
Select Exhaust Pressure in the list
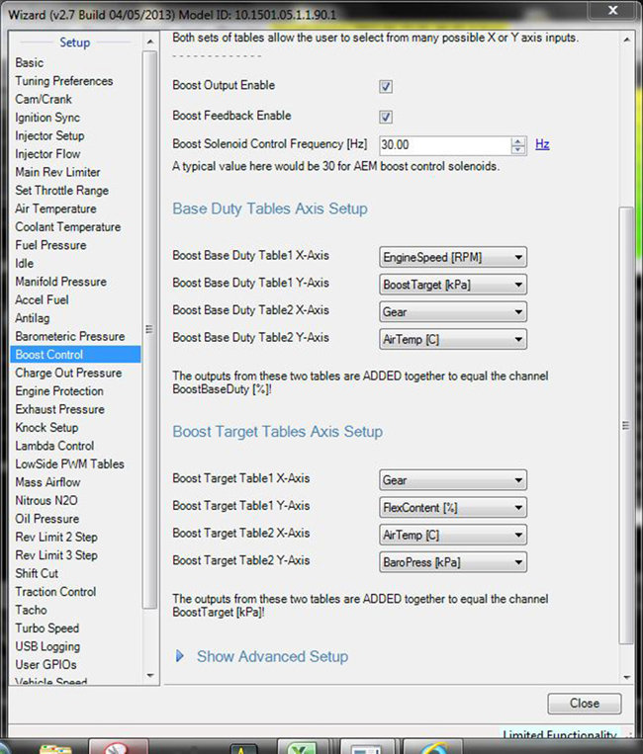coord(59,410)
